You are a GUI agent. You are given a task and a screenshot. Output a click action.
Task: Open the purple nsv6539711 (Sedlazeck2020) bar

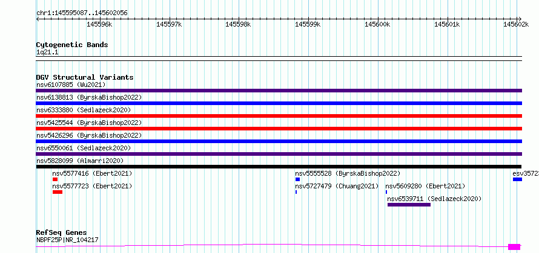tap(409, 205)
